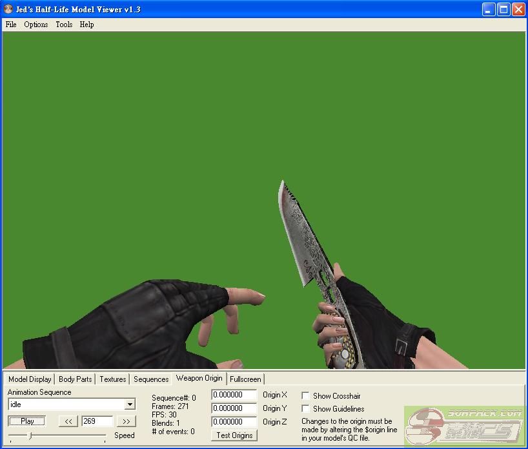Adjust the animation Speed slider
The height and width of the screenshot is (449, 528).
(30, 436)
